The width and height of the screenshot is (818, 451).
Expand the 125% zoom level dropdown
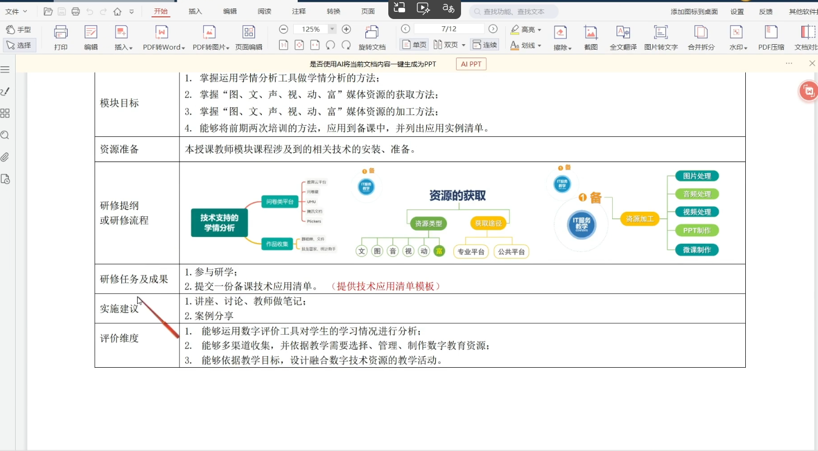332,29
